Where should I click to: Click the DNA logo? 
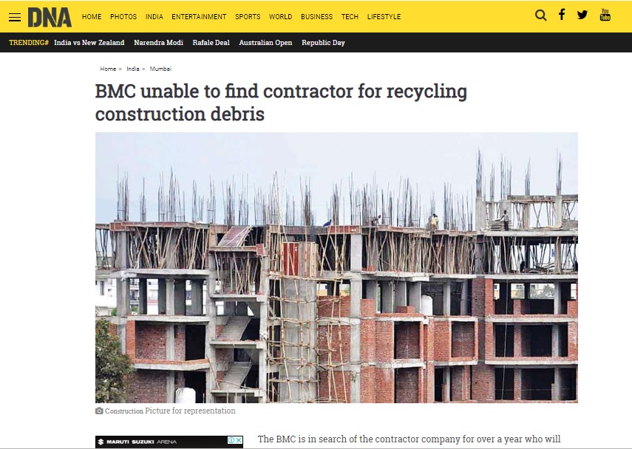[x=50, y=17]
